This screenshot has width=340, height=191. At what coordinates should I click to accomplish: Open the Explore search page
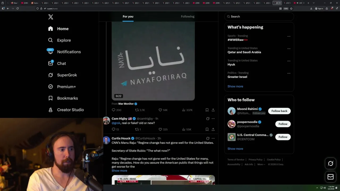(59, 40)
